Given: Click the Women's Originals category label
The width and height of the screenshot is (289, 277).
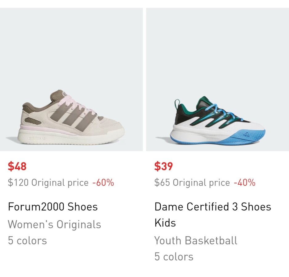Looking at the screenshot, I should click(x=54, y=224).
